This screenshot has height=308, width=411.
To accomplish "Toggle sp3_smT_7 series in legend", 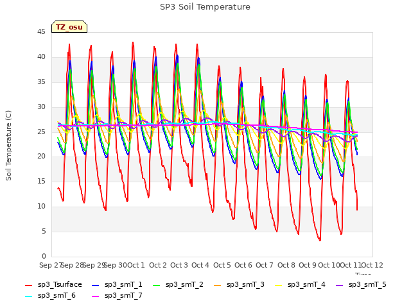I will (117, 296).
